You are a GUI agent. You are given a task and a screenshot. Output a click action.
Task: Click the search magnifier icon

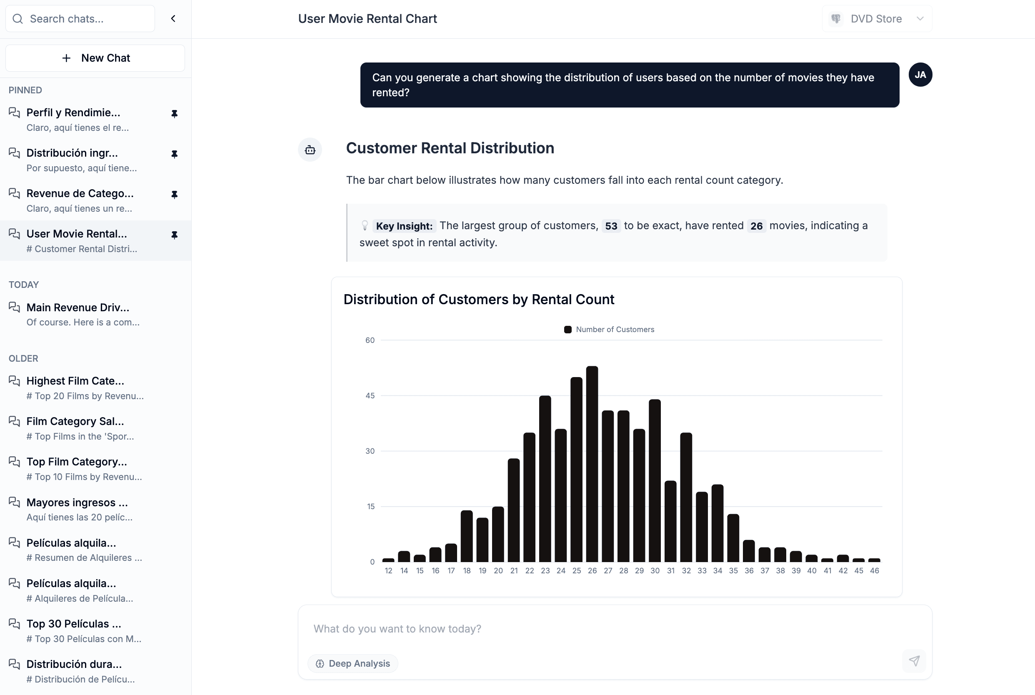tap(18, 19)
